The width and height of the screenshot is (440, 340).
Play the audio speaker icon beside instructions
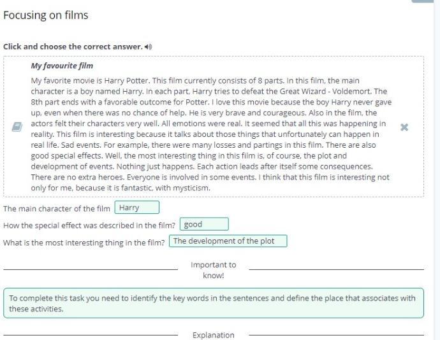click(x=149, y=47)
